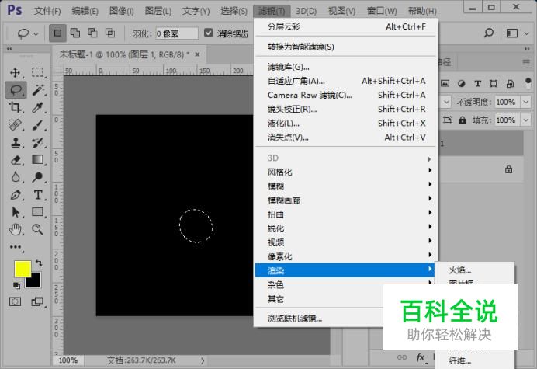Choose Intersect with Selection mode
The width and height of the screenshot is (537, 369).
tap(110, 33)
